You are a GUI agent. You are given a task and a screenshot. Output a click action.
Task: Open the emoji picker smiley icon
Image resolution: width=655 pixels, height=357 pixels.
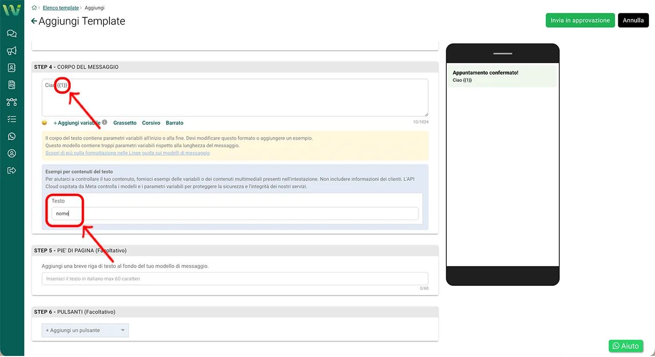(x=45, y=123)
